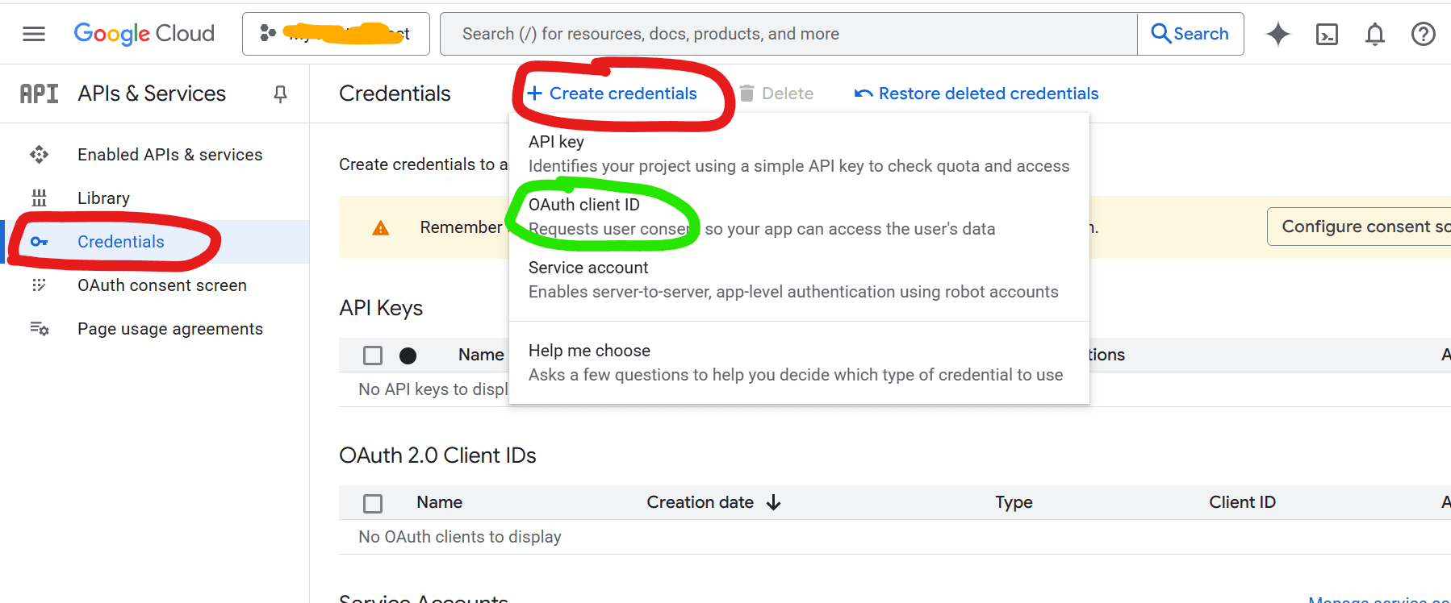Click the Credentials page heading
This screenshot has width=1451, height=603.
tap(395, 94)
